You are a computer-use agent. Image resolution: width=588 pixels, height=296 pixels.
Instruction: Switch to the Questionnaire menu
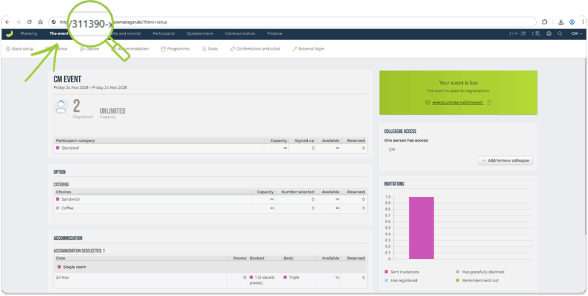pyautogui.click(x=200, y=34)
